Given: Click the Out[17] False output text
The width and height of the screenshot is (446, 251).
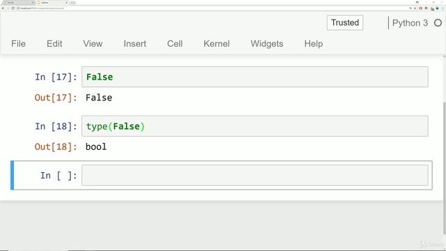Looking at the screenshot, I should tap(99, 98).
